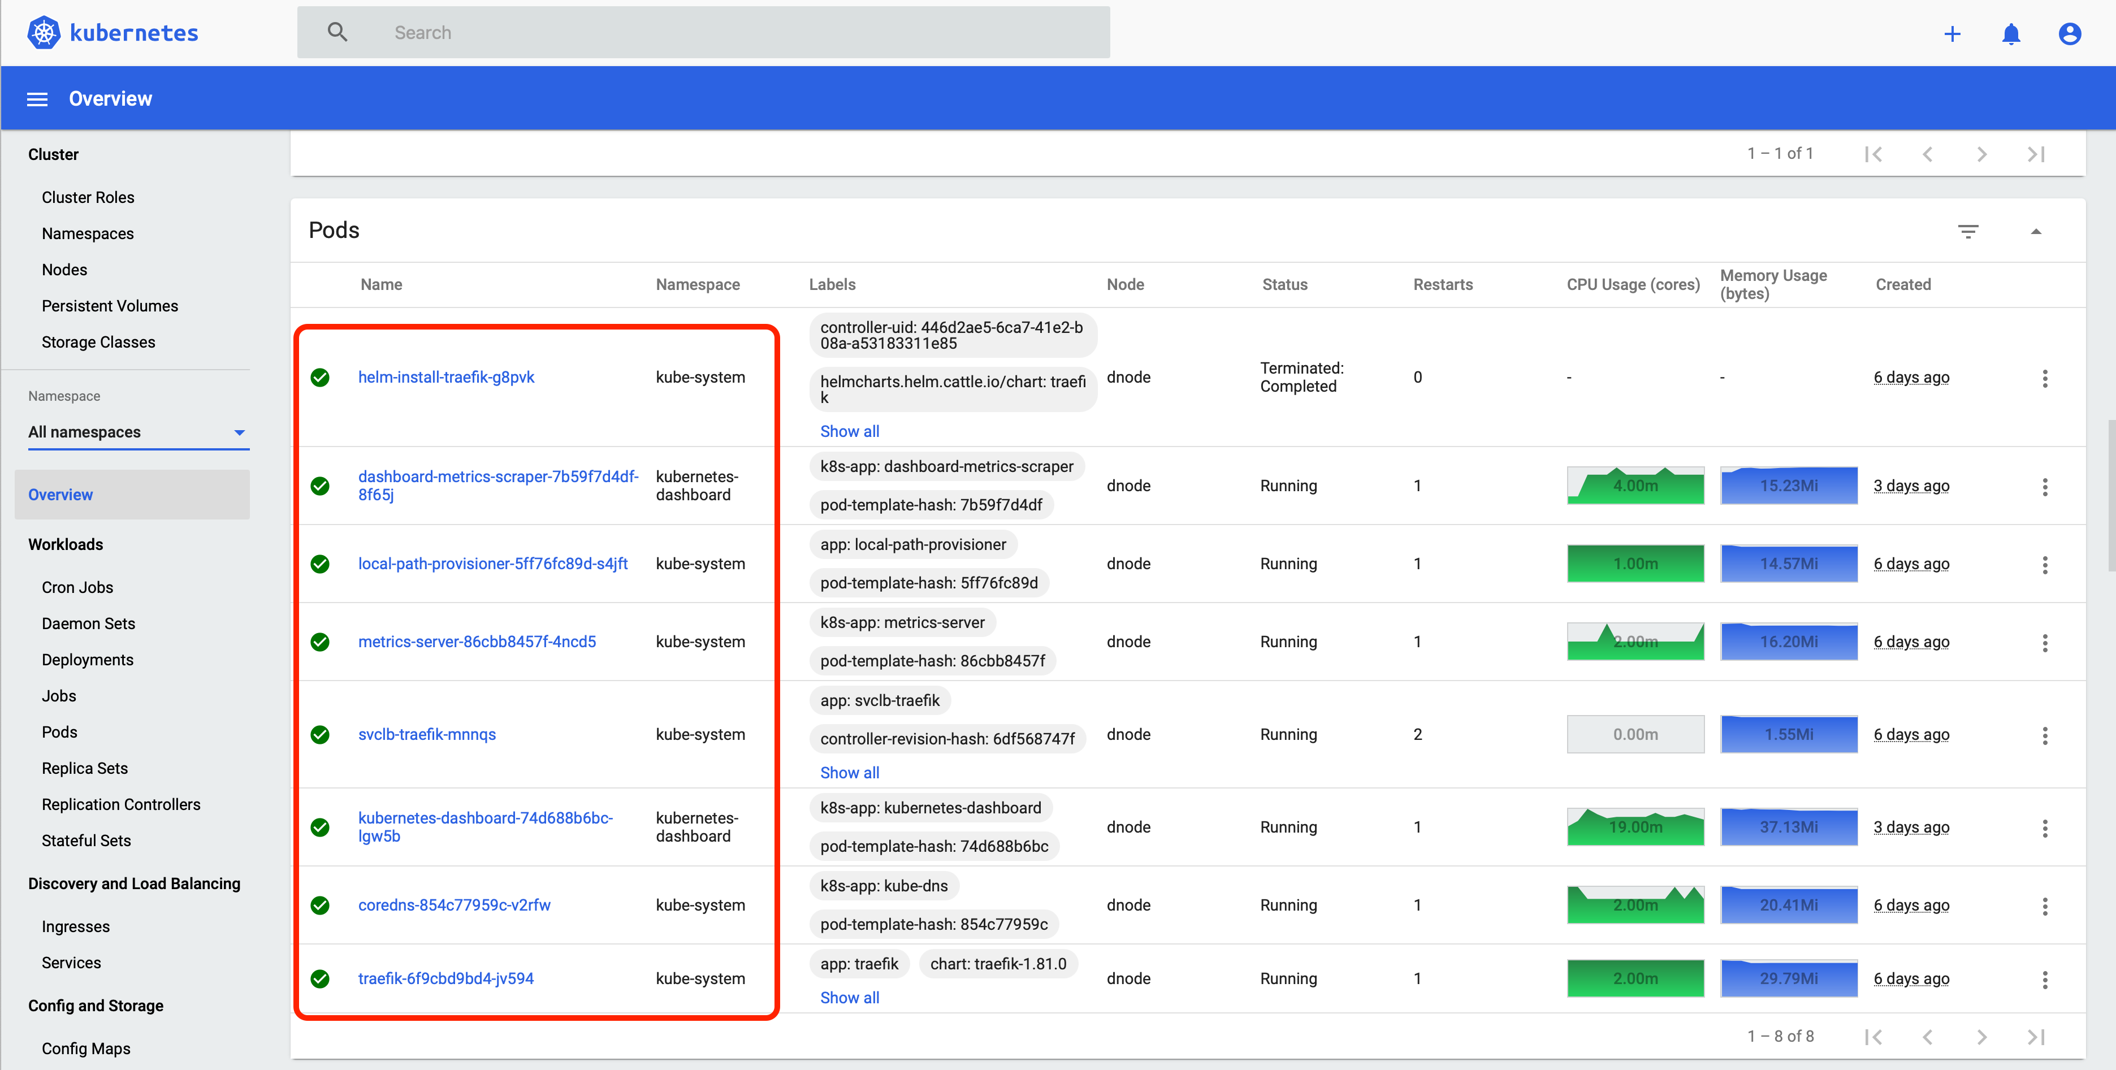Open Storage Classes in sidebar
The image size is (2116, 1070).
click(98, 341)
